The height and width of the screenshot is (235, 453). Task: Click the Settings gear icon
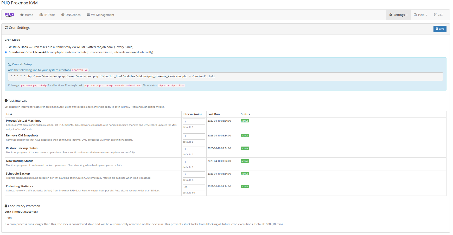point(391,15)
